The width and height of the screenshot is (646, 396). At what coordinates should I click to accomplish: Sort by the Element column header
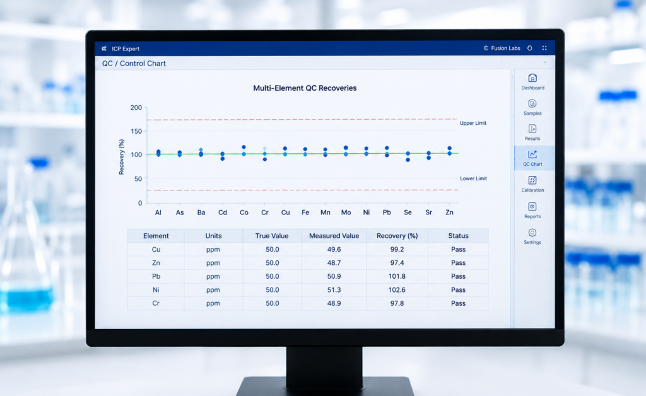(156, 236)
